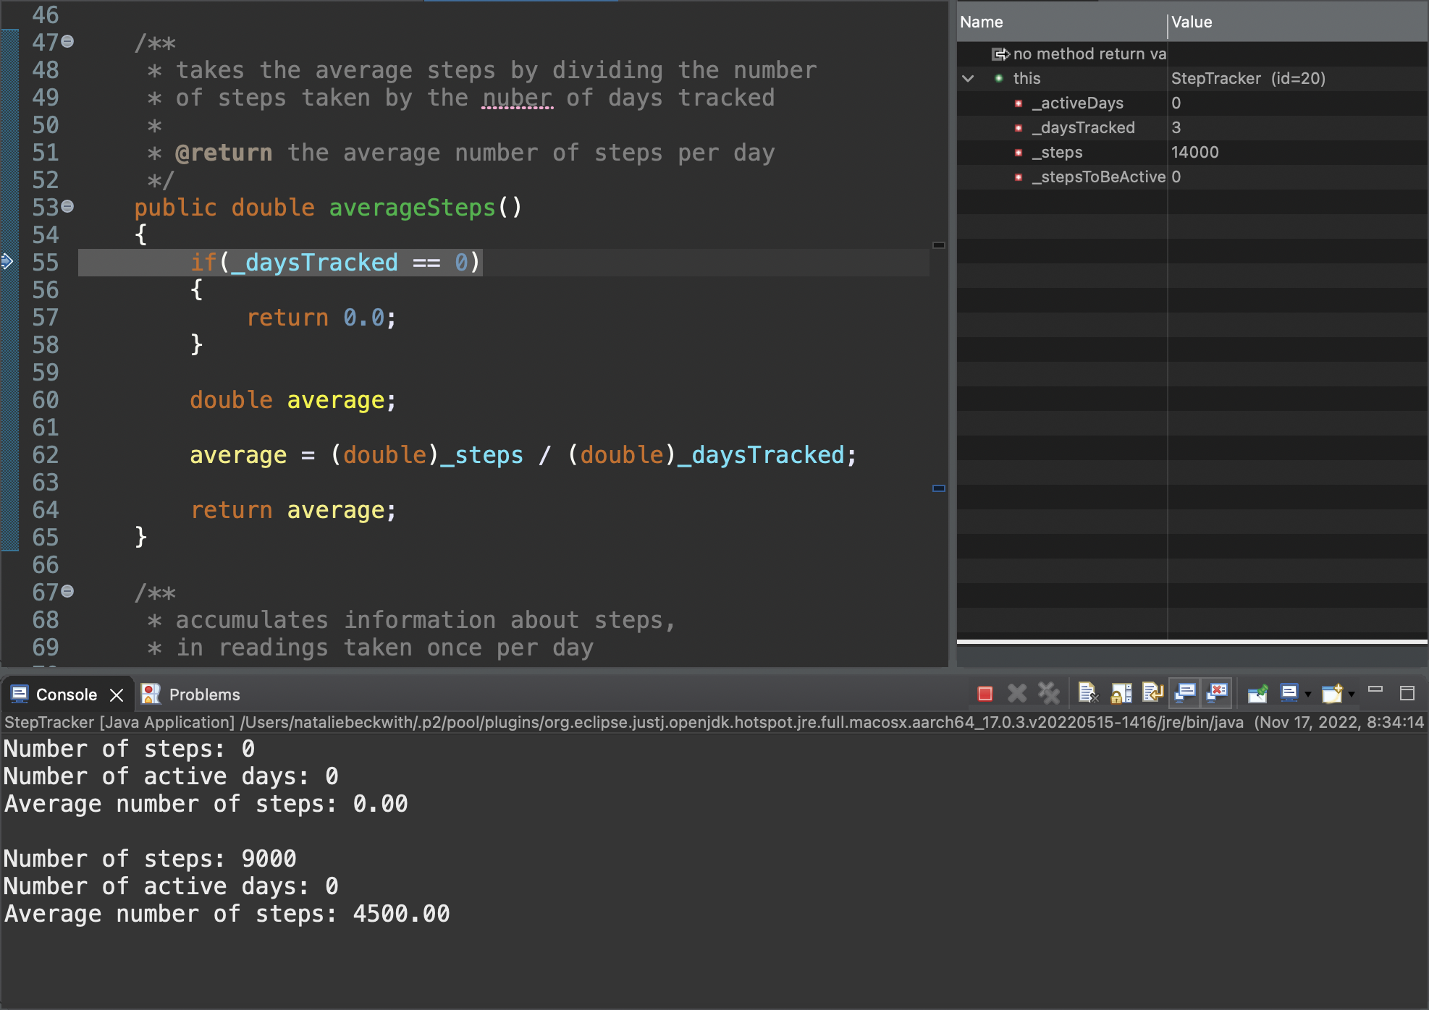Image resolution: width=1429 pixels, height=1010 pixels.
Task: Click the overview ruler marker near line 55
Action: pos(939,245)
